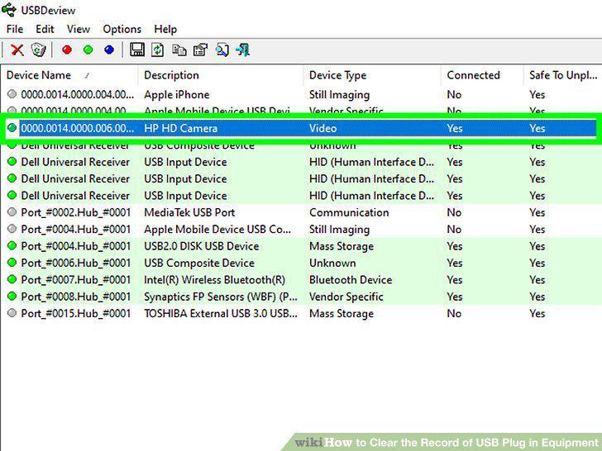Image resolution: width=602 pixels, height=451 pixels.
Task: Click the red circle disconnect icon
Action: click(x=67, y=50)
